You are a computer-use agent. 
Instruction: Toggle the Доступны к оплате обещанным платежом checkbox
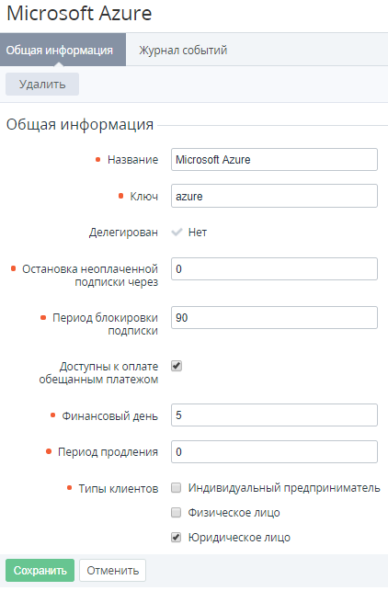pyautogui.click(x=177, y=366)
